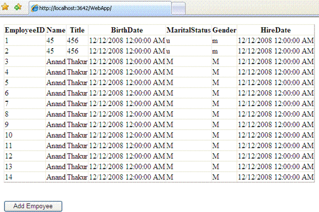The image size is (319, 212).
Task: Select EmployeeID cell with value 7
Action: point(25,104)
